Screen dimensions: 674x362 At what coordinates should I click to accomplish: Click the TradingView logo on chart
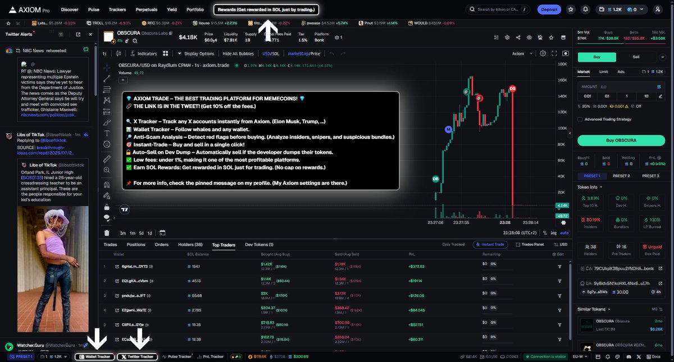tap(125, 210)
